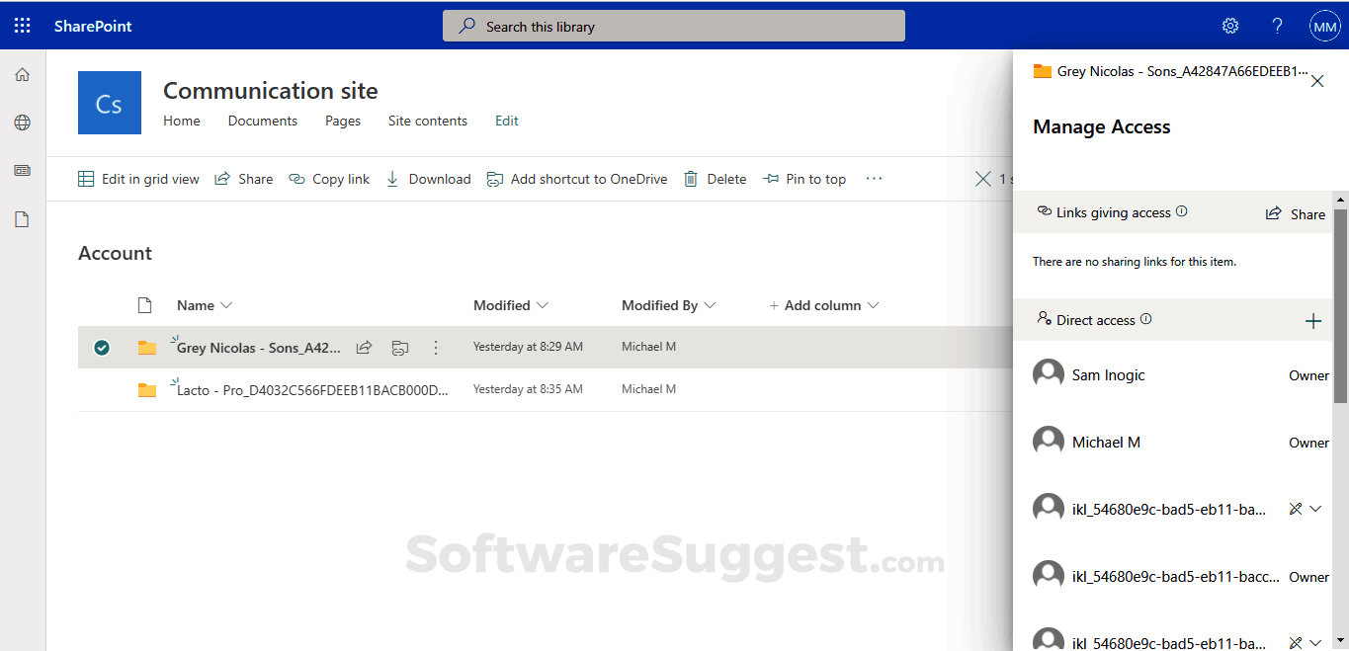Open Site contents from the navigation
This screenshot has width=1349, height=651.
point(427,121)
